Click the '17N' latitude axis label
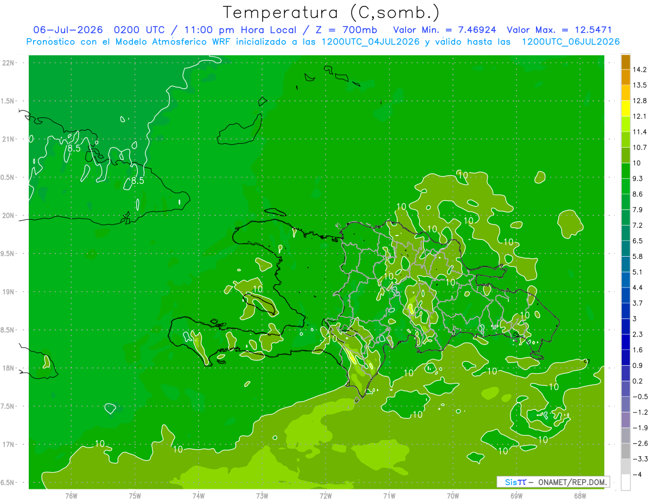651x503 pixels. tap(9, 445)
